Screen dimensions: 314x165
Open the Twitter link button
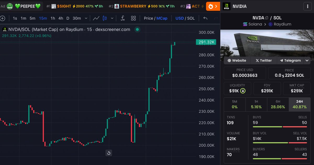(263, 60)
